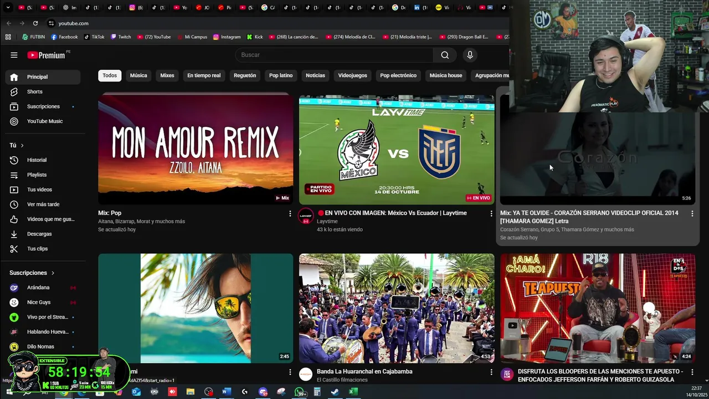Open Word from the Windows taskbar
The height and width of the screenshot is (399, 709).
click(226, 392)
